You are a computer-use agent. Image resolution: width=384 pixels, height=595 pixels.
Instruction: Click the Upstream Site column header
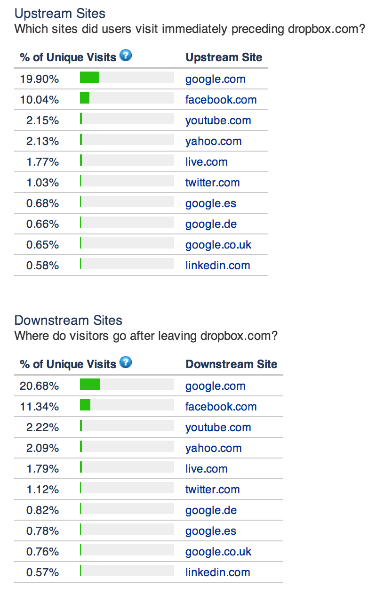pyautogui.click(x=224, y=57)
